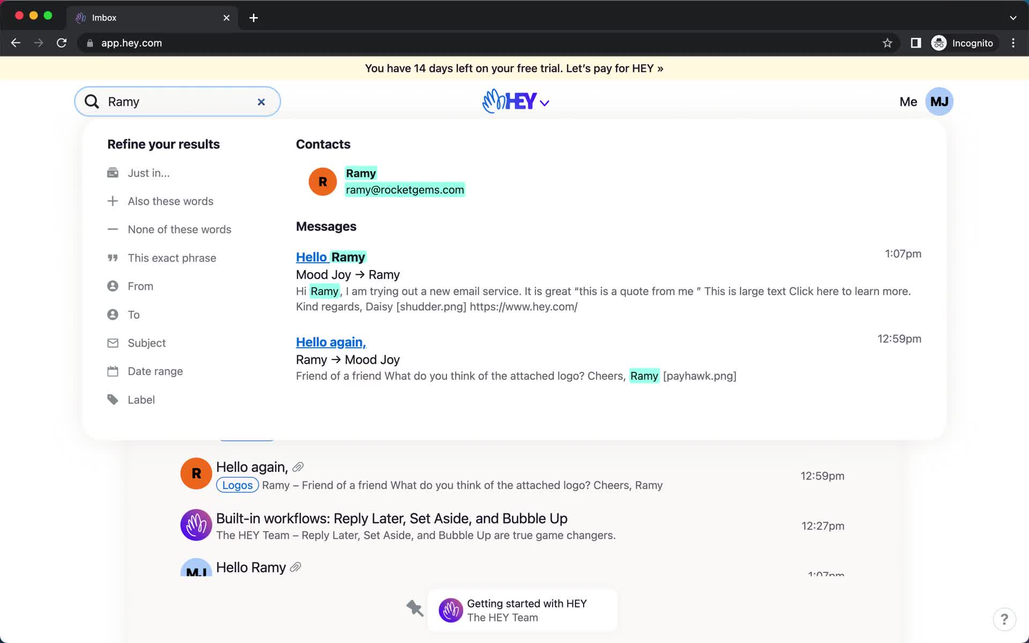Click 1:07pm timestamp in search results

coord(903,254)
